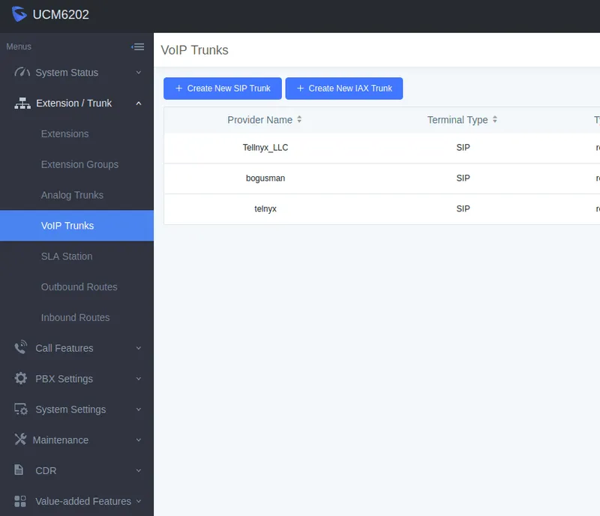This screenshot has width=600, height=516.
Task: Sort the table by Provider Name
Action: [299, 120]
